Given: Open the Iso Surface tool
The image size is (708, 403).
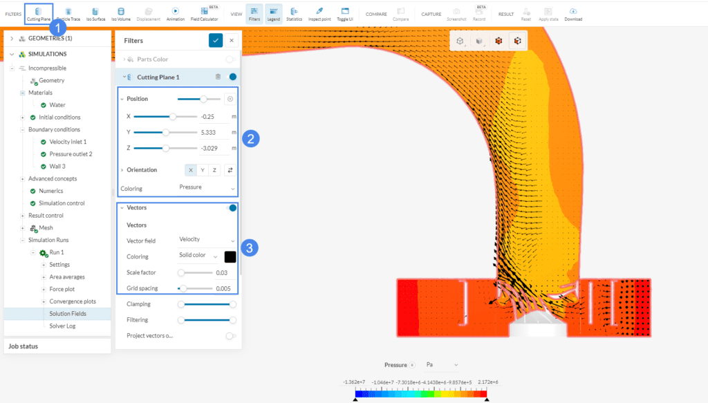Looking at the screenshot, I should (x=95, y=10).
